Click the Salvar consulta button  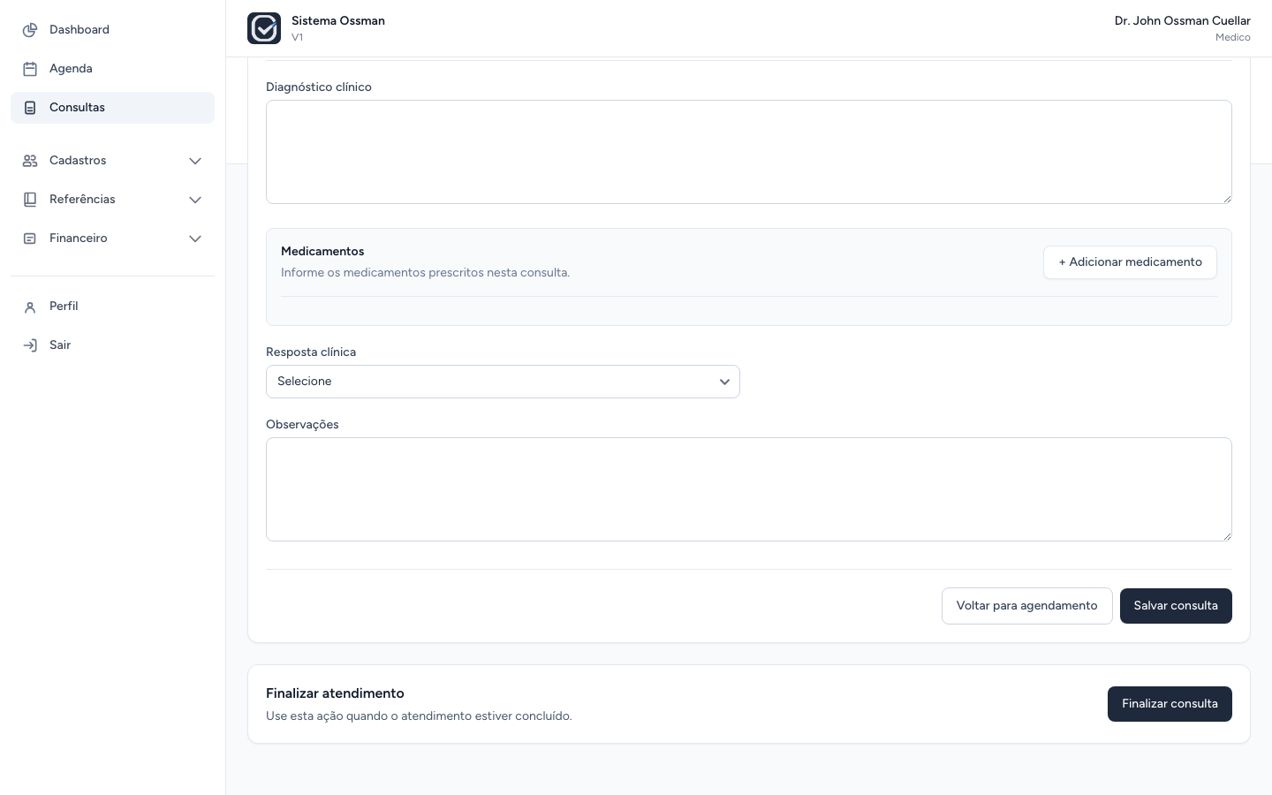pyautogui.click(x=1176, y=606)
